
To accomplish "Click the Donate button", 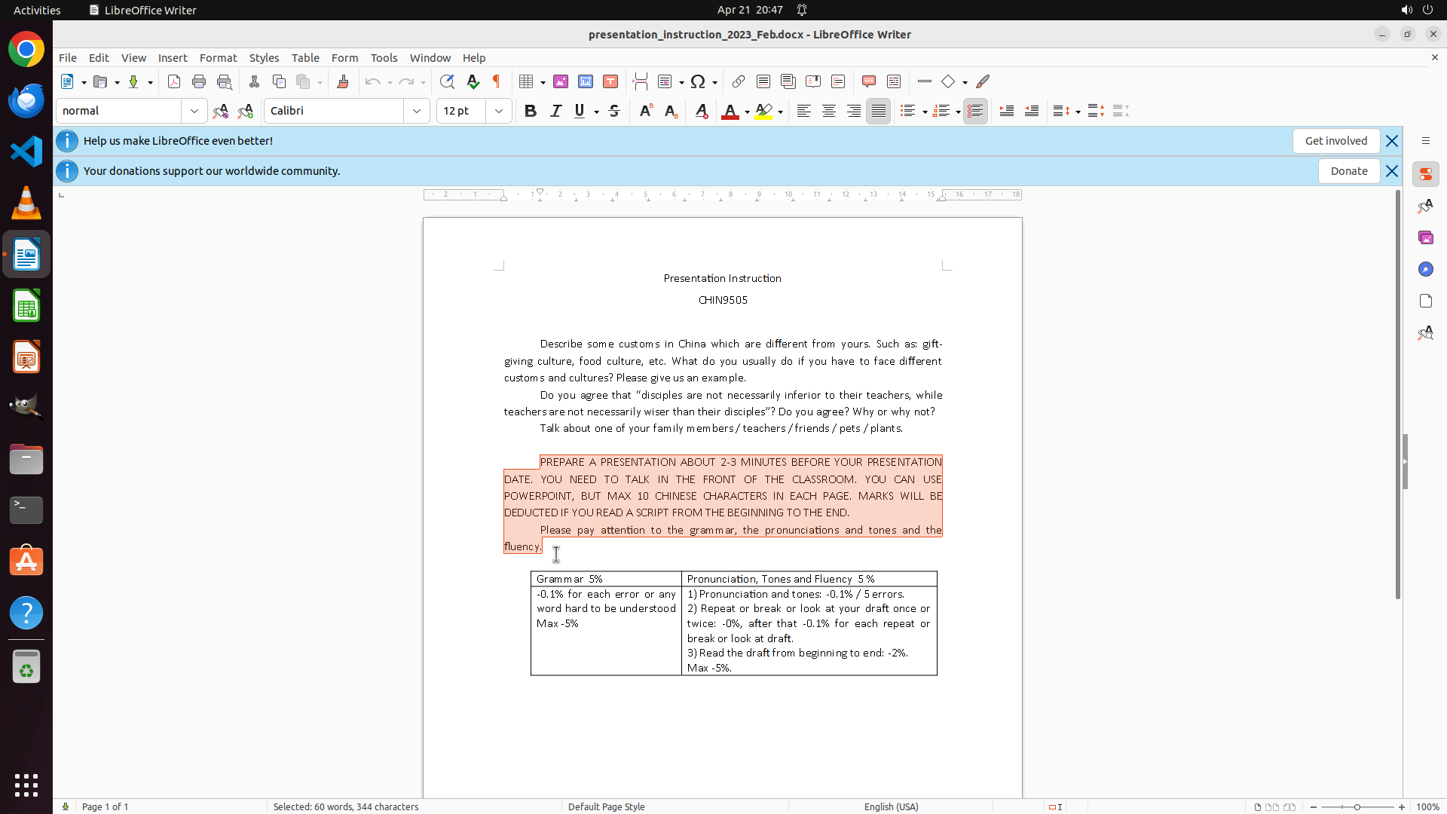I will point(1348,171).
